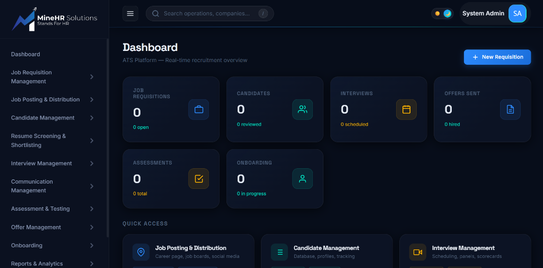Expand Reports & Analytics chevron
The height and width of the screenshot is (268, 543).
tap(92, 264)
